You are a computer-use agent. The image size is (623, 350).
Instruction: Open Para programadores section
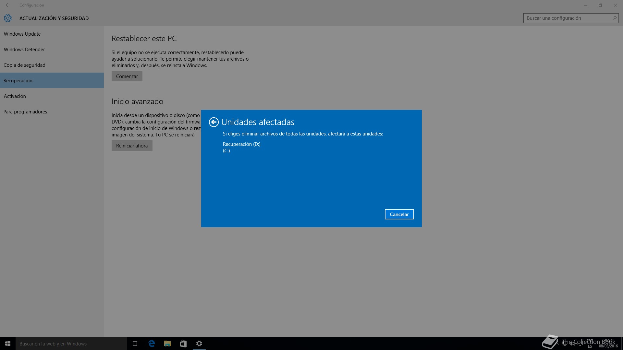pos(52,111)
